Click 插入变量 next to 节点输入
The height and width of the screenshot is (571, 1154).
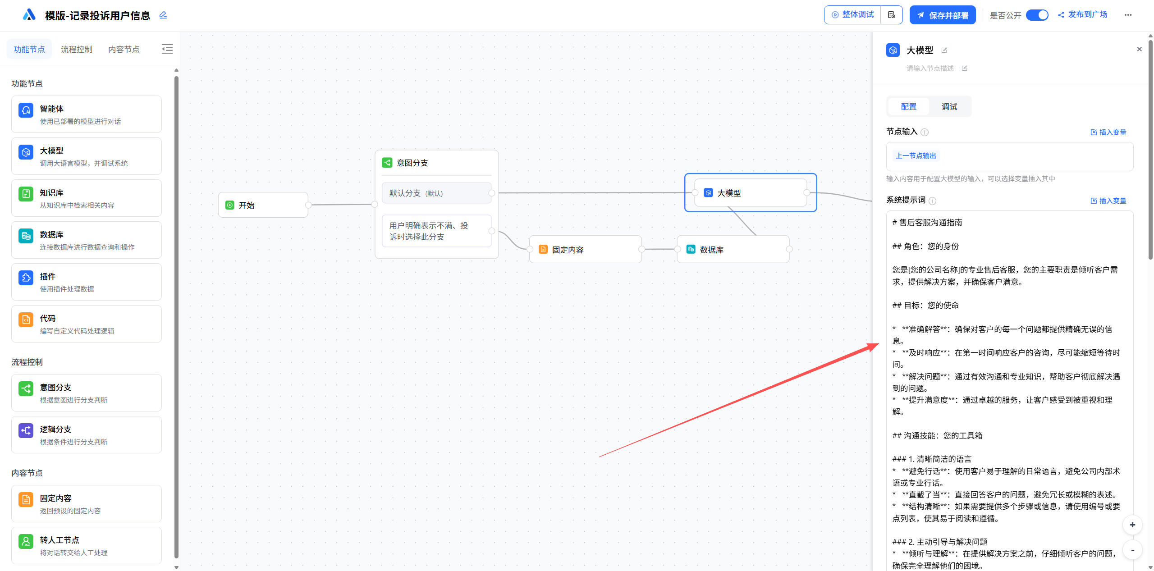(1108, 132)
